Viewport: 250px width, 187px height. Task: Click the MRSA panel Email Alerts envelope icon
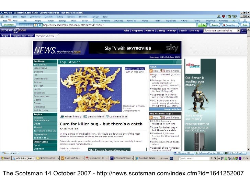click(163, 71)
